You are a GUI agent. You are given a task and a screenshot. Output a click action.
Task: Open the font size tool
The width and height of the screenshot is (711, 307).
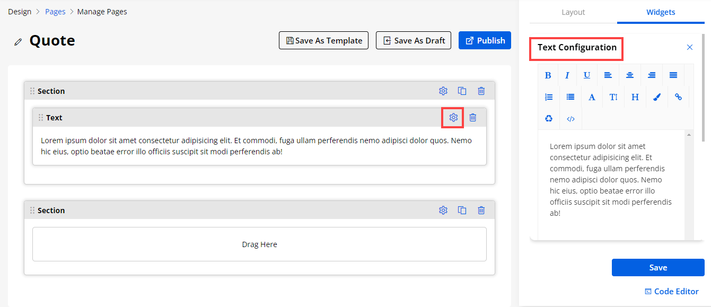pos(613,97)
